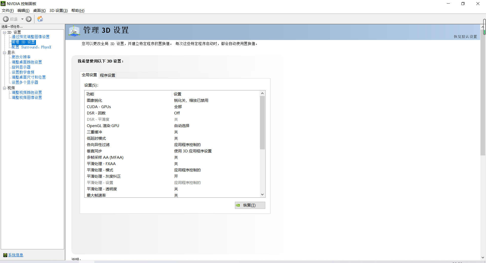The image size is (486, 263).
Task: Select the 平滑处理 - FXAA row
Action: 172,164
